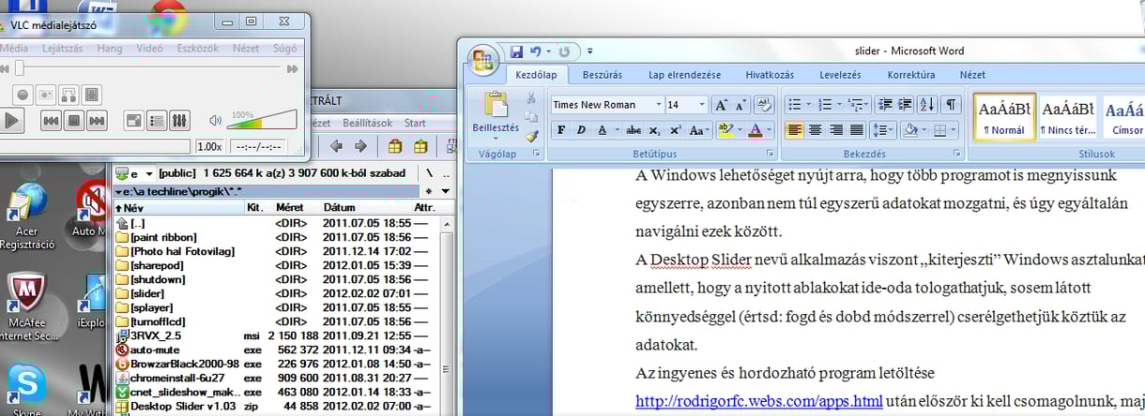Image resolution: width=1145 pixels, height=416 pixels.
Task: Open the Eszközök menu in VLC
Action: point(198,48)
